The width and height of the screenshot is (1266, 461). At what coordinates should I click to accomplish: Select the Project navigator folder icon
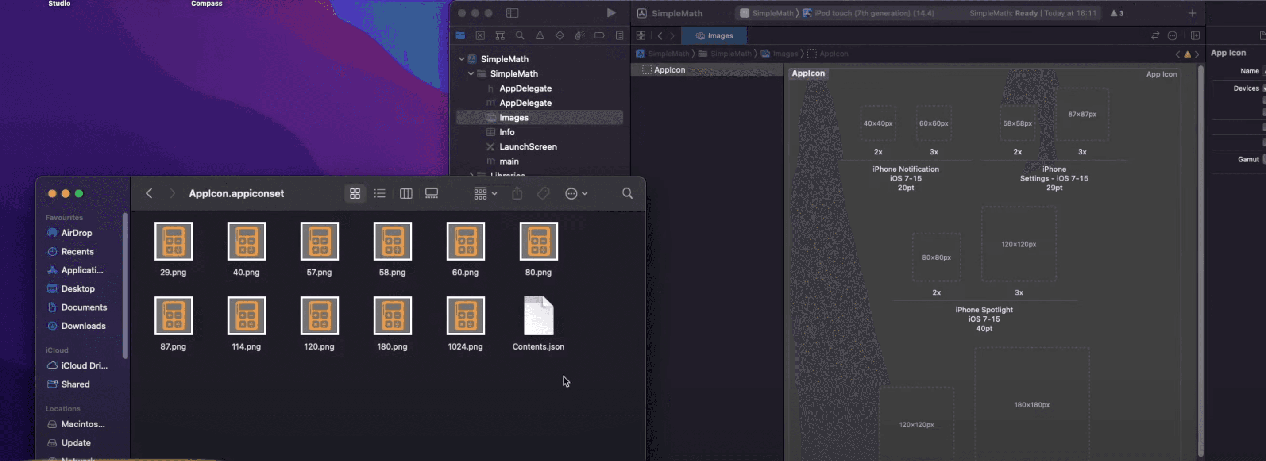point(460,35)
